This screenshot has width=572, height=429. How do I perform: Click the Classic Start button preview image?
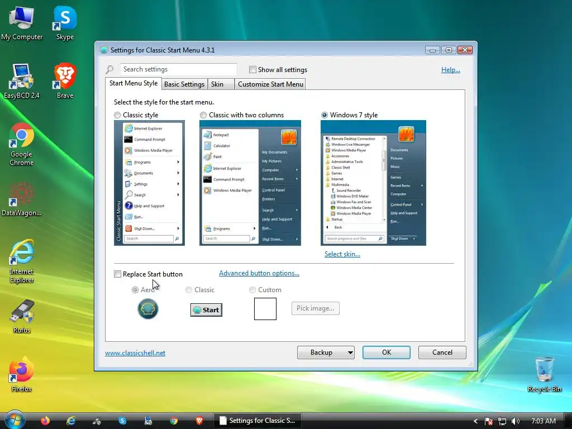click(x=206, y=309)
